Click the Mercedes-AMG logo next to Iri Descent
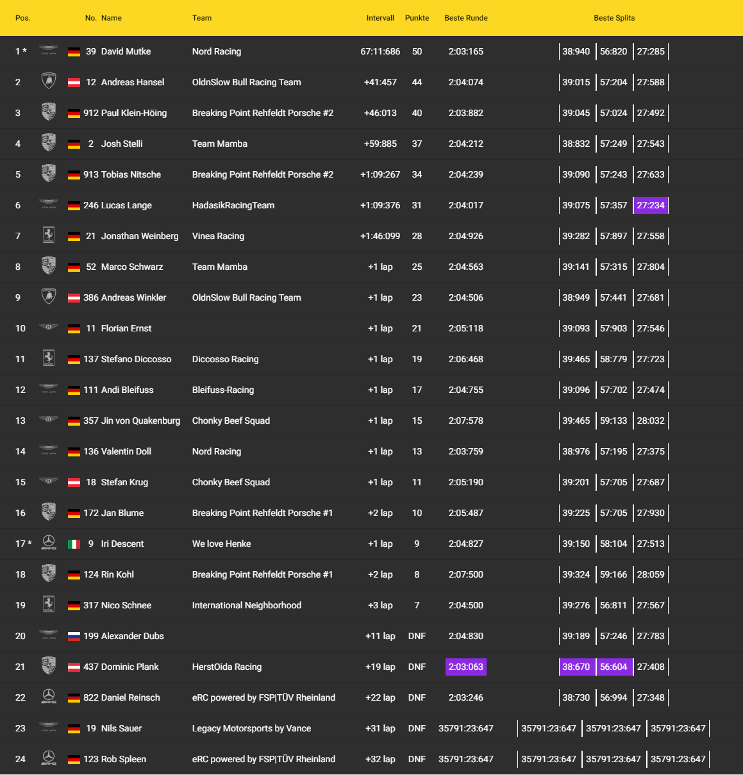The image size is (743, 775). [x=49, y=543]
